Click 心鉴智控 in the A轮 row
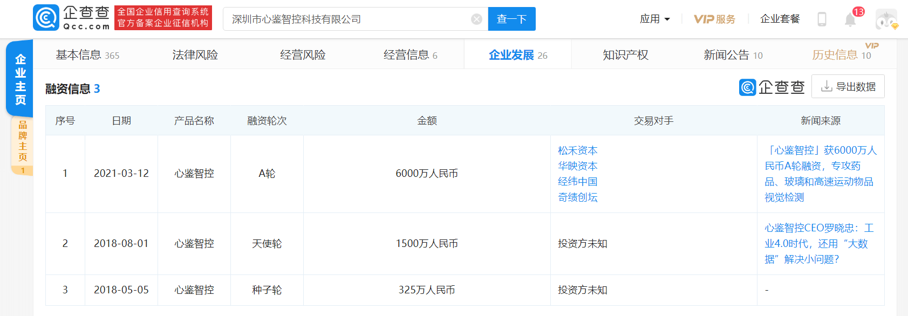 tap(194, 174)
